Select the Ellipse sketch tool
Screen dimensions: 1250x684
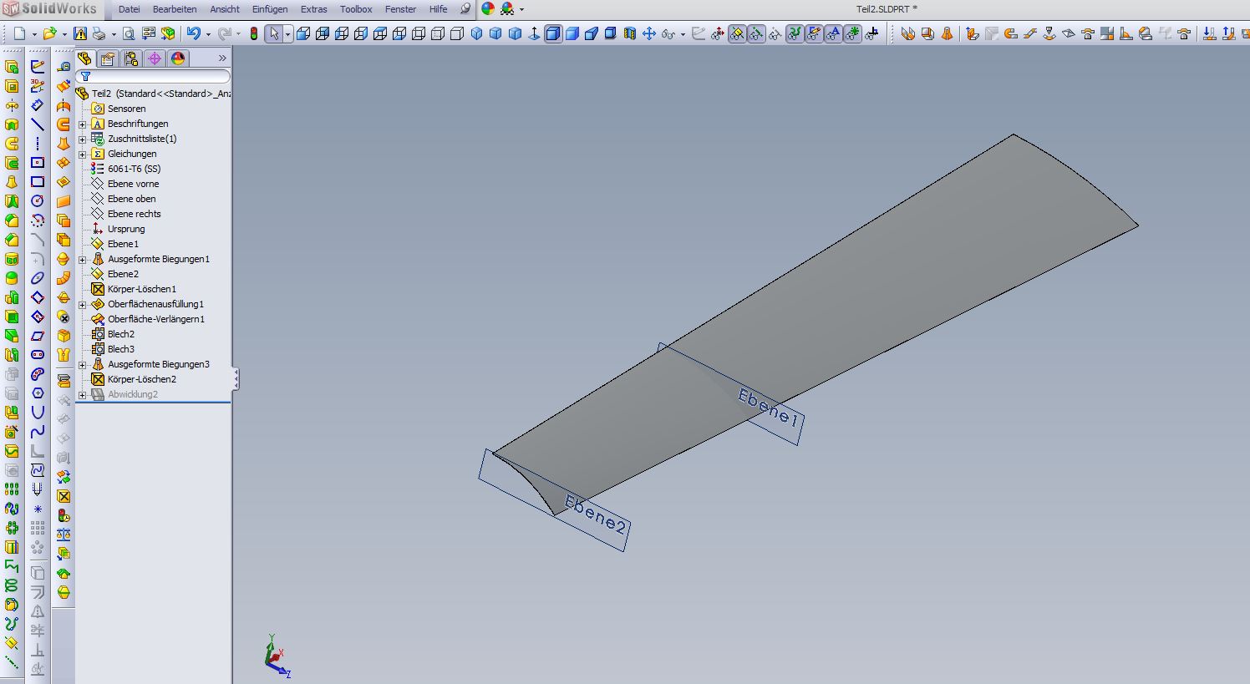[38, 278]
